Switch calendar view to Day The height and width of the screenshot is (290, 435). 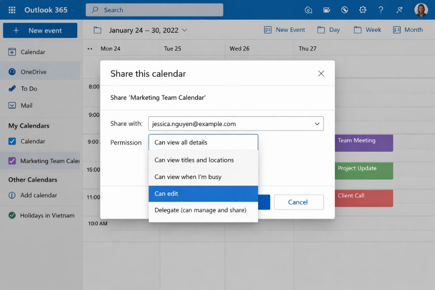click(329, 29)
